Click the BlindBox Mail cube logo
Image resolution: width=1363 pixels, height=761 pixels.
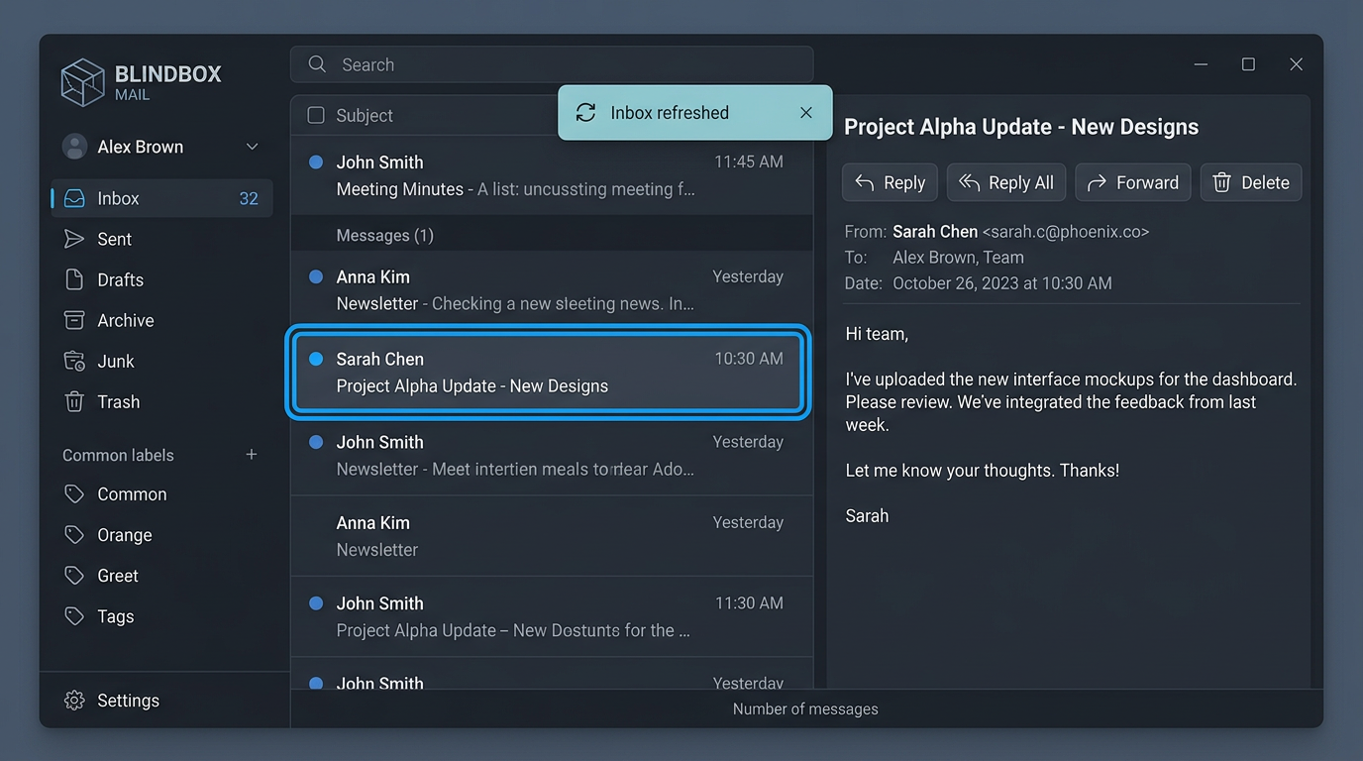[82, 82]
